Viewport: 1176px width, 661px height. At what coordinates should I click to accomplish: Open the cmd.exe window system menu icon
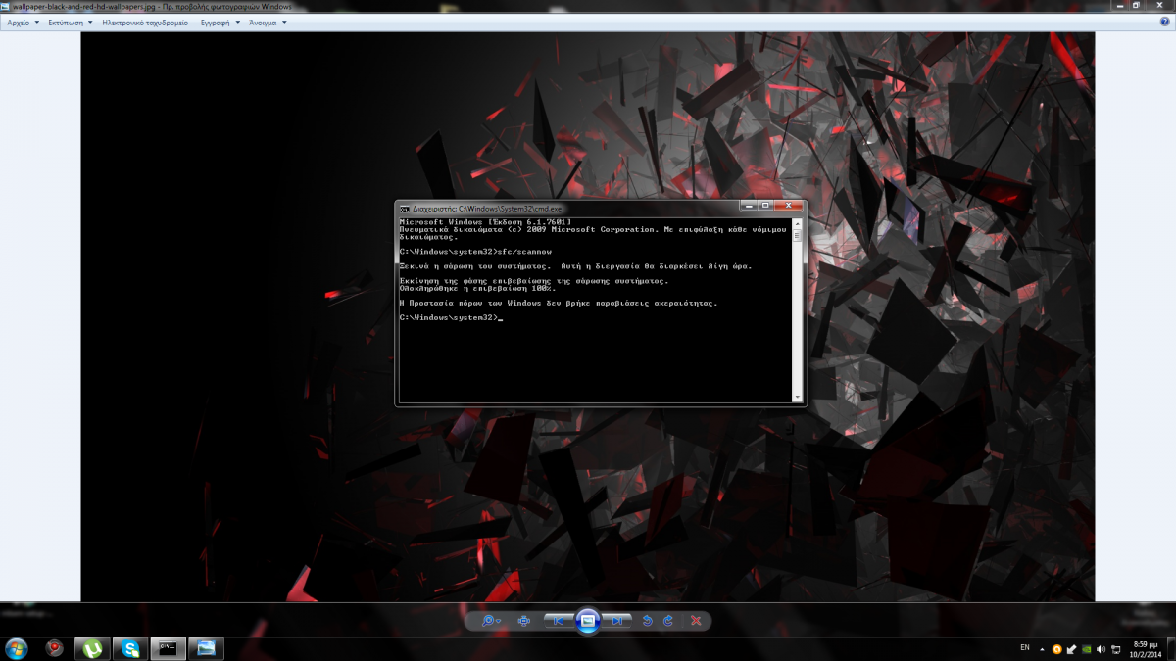coord(405,209)
